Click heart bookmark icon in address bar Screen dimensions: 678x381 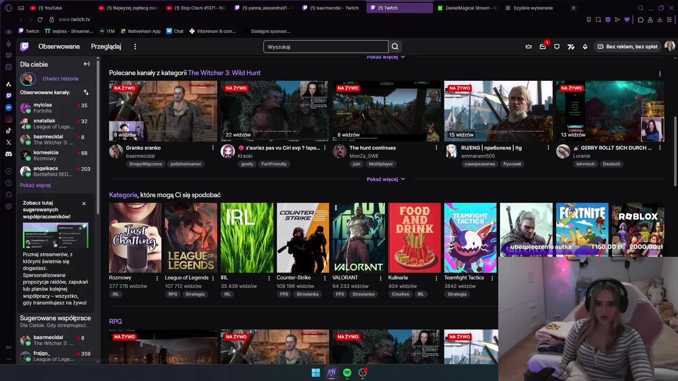pyautogui.click(x=627, y=20)
